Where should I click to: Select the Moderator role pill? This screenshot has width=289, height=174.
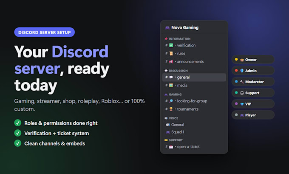pos(253,82)
